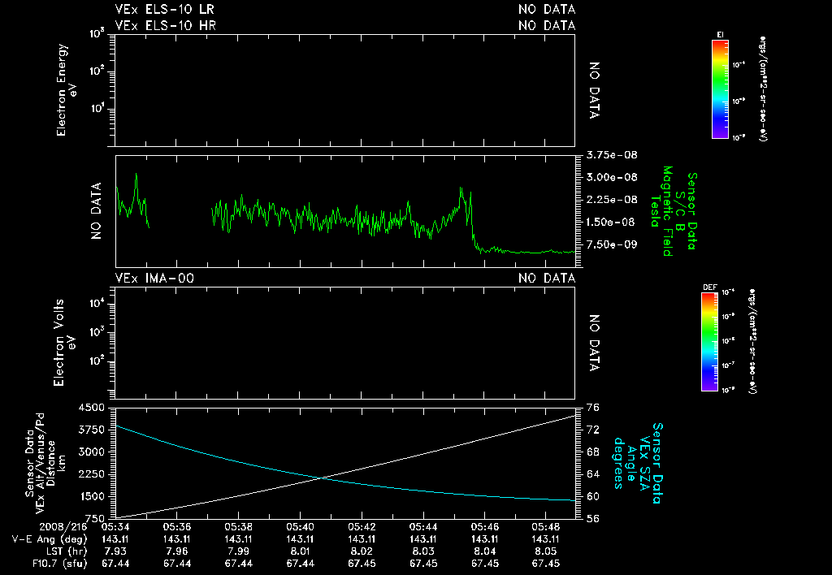The height and width of the screenshot is (575, 832).
Task: Click 'NO DATA' beside the VEx IMA-00 title
Action: point(547,279)
